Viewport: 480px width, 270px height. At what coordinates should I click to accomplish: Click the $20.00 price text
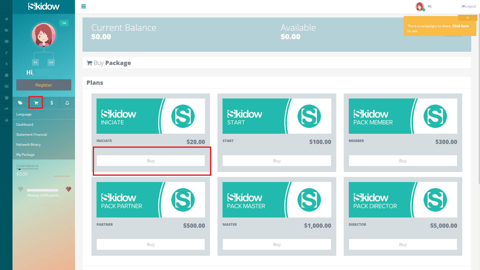196,142
